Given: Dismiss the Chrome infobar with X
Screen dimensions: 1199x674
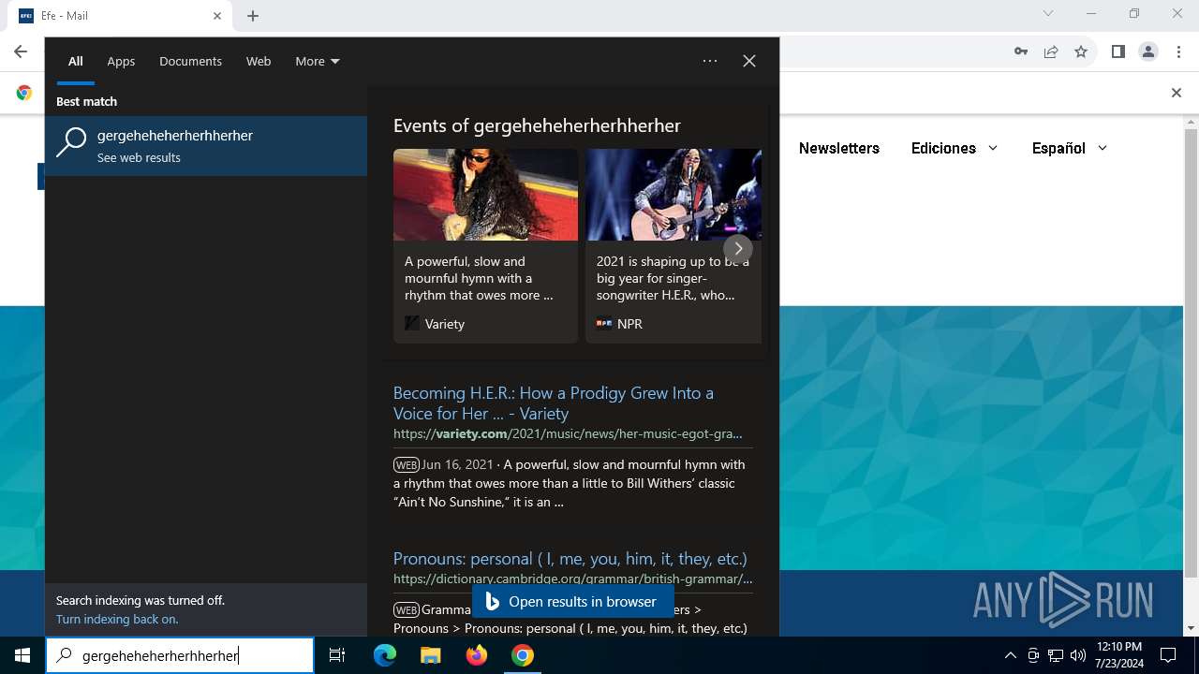Looking at the screenshot, I should pos(1177,93).
